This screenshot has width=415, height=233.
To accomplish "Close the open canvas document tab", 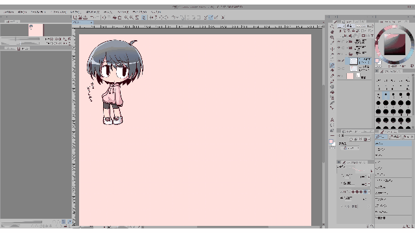I will click(x=91, y=23).
